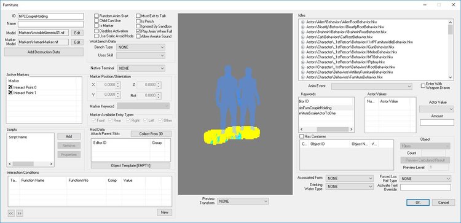Open the Drinking Water Type dropdown
The width and height of the screenshot is (461, 223).
coord(350,187)
